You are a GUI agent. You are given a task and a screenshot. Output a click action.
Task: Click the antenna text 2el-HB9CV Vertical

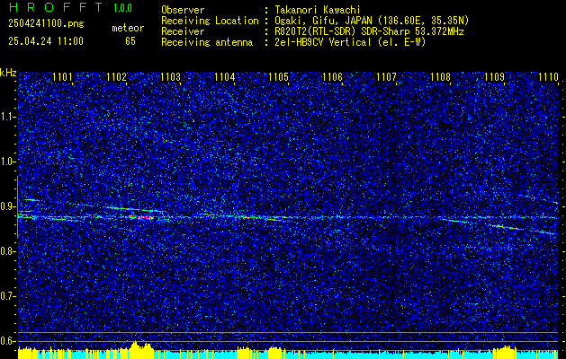(323, 42)
